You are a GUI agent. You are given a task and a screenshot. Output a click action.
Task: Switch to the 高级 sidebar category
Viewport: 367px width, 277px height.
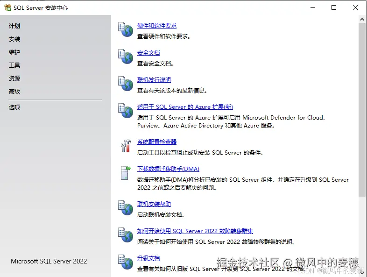coord(14,91)
